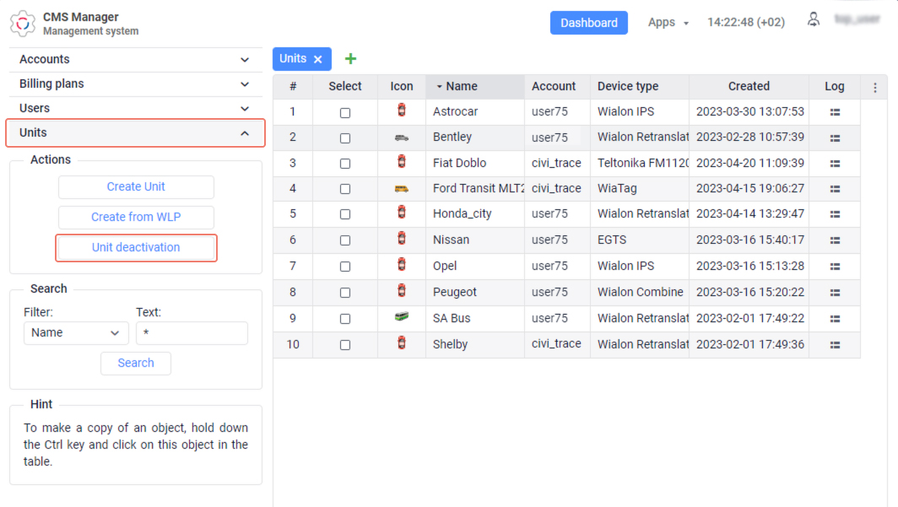Tick the checkbox for Fiat Doblo

345,165
